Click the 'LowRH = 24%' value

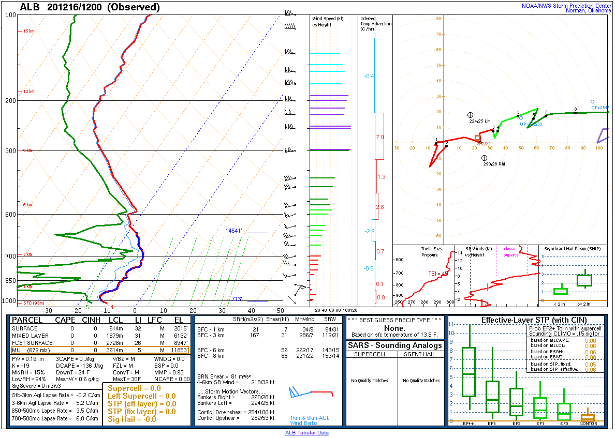[x=28, y=379]
